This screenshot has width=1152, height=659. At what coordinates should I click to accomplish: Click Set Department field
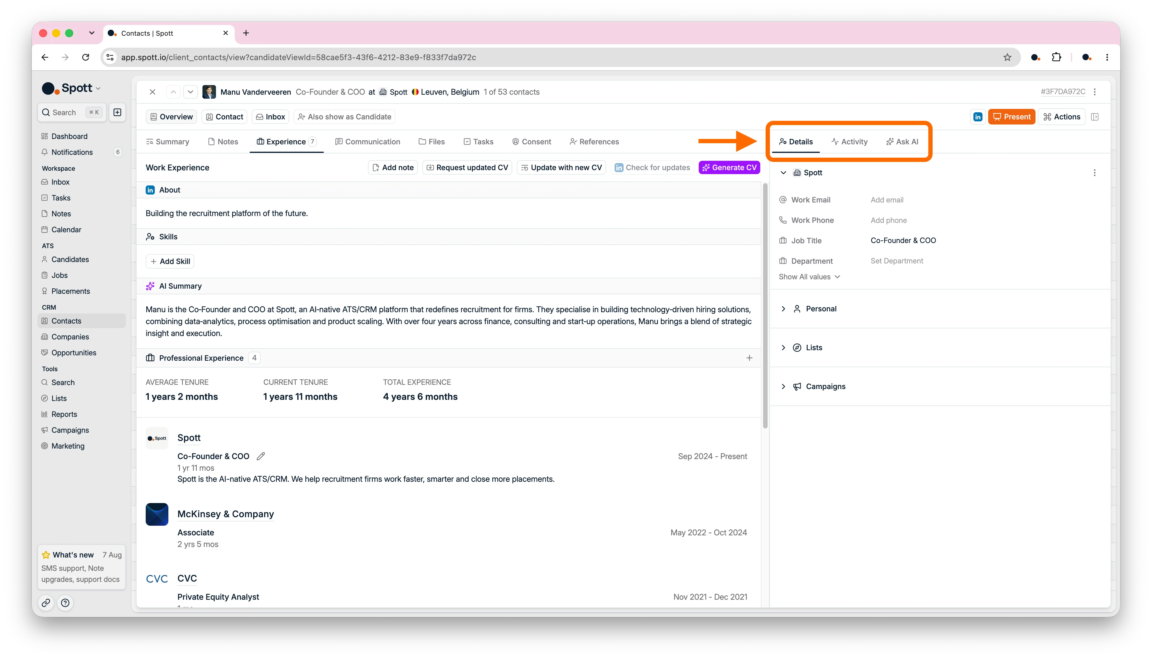point(896,261)
